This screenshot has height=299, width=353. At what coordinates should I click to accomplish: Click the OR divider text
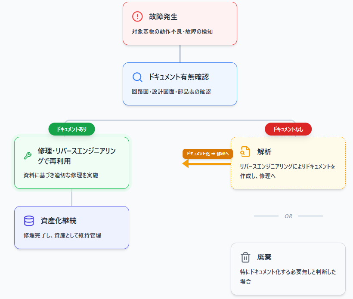point(288,216)
